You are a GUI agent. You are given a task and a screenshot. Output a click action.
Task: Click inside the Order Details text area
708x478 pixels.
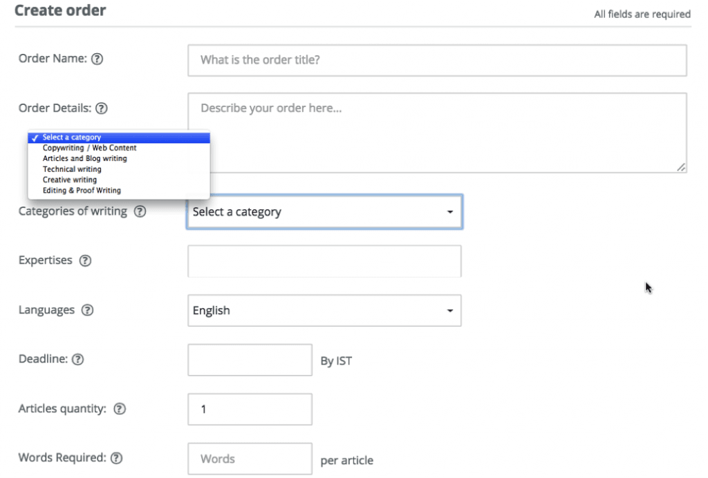tap(438, 133)
